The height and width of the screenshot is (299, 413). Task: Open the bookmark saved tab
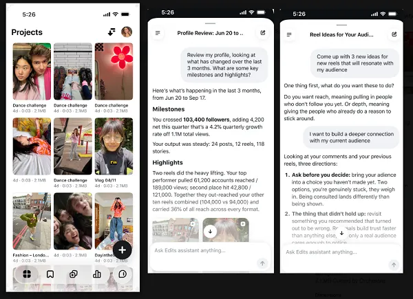point(50,274)
